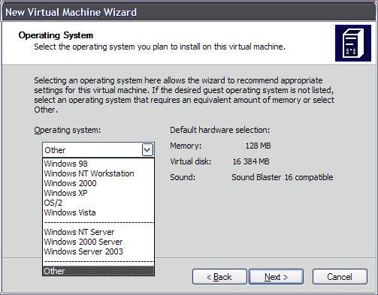This screenshot has width=378, height=295.
Task: Click the Memory 128 MB value
Action: click(x=258, y=146)
